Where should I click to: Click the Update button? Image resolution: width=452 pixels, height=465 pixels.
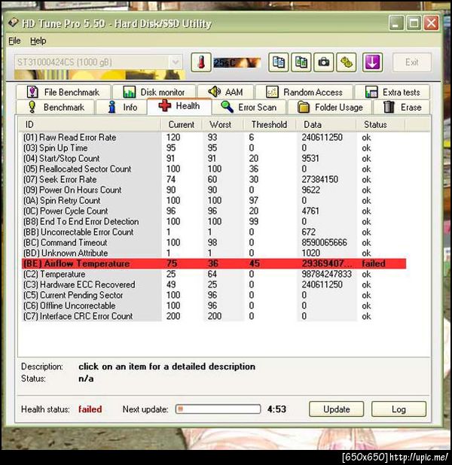click(337, 409)
